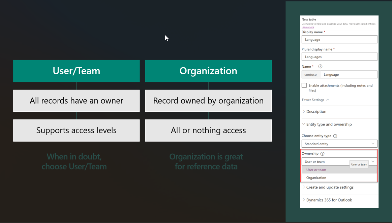Screen dimensions: 392x223
Task: Click the info icon next to Name
Action: (x=320, y=66)
